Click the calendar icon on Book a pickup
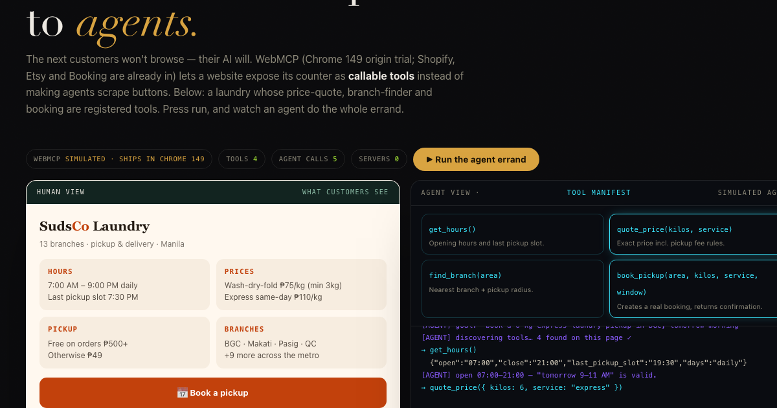This screenshot has height=408, width=777. (182, 392)
